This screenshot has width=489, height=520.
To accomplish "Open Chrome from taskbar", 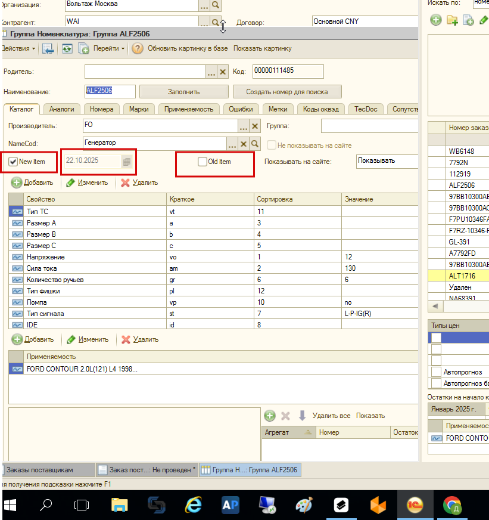I will (452, 506).
